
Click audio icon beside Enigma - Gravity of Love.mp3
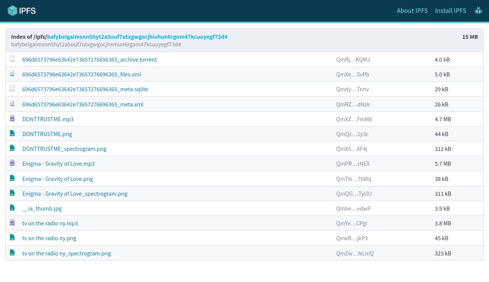pos(12,163)
